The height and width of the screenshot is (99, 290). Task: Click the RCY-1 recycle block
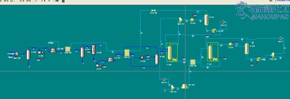point(280,38)
